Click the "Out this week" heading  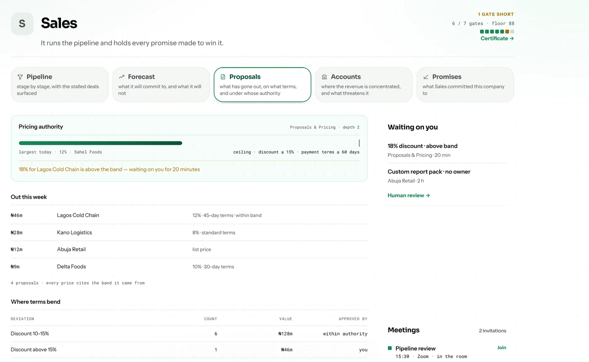click(29, 197)
